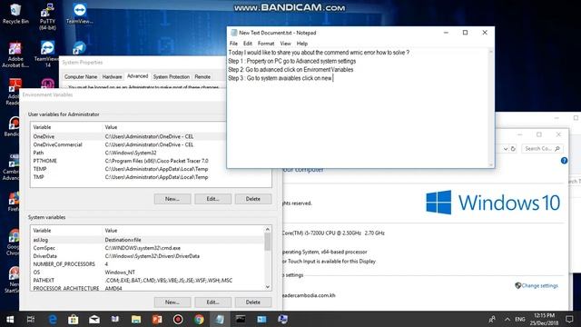Screen dimensions: 581x327
Task: Select the Path user variable row
Action: point(128,153)
